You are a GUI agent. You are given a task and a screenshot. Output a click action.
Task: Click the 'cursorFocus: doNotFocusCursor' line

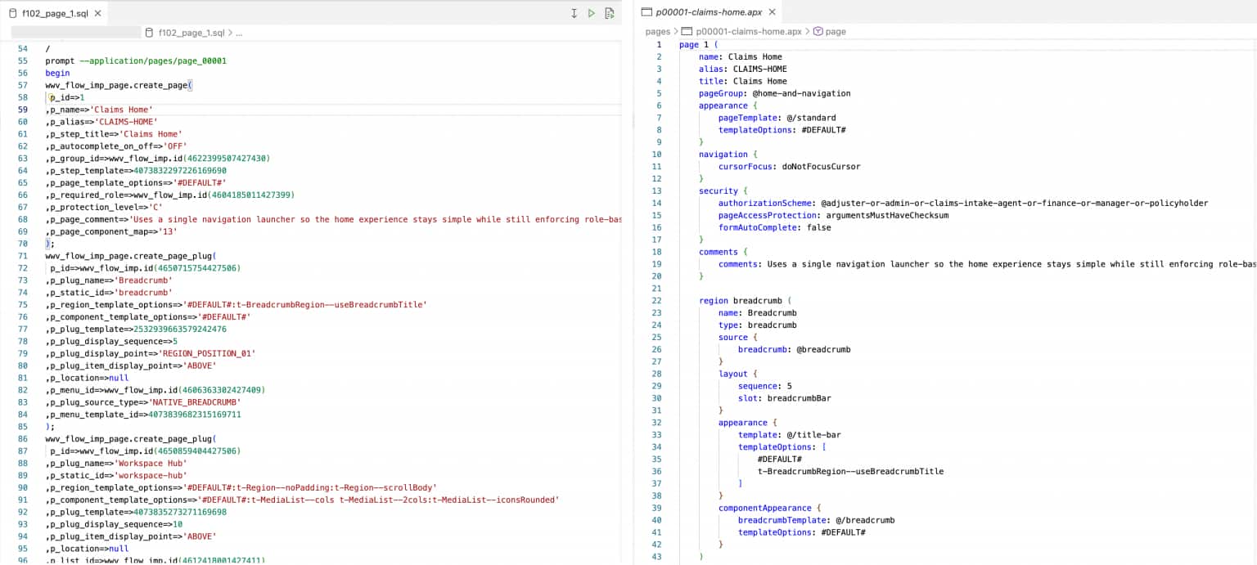[x=789, y=167]
